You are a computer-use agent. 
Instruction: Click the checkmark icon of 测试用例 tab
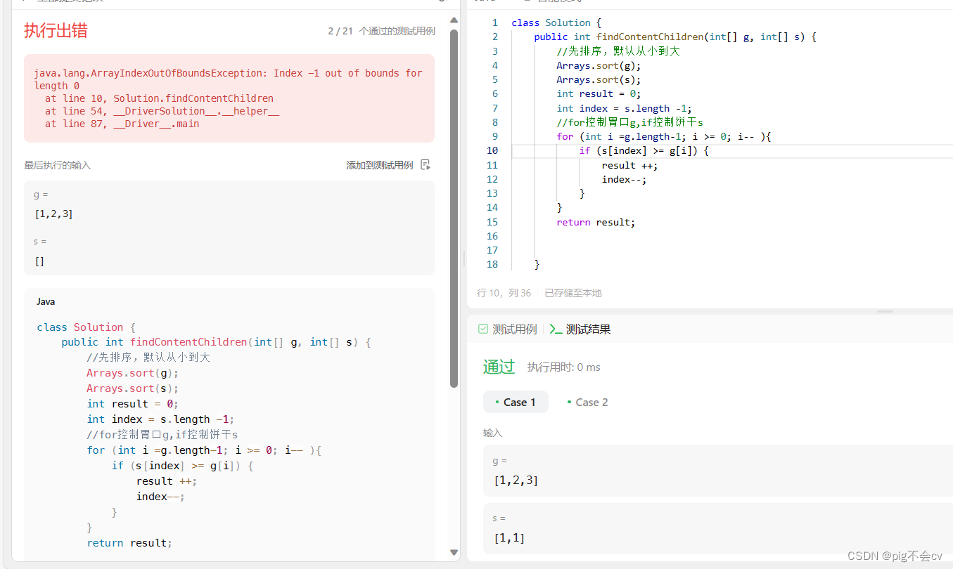(483, 329)
